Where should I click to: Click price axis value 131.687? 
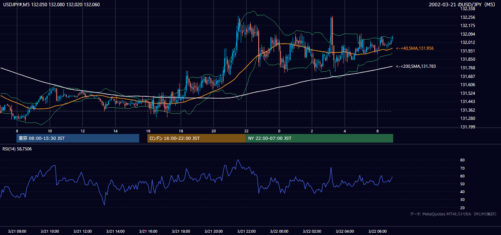(x=468, y=76)
